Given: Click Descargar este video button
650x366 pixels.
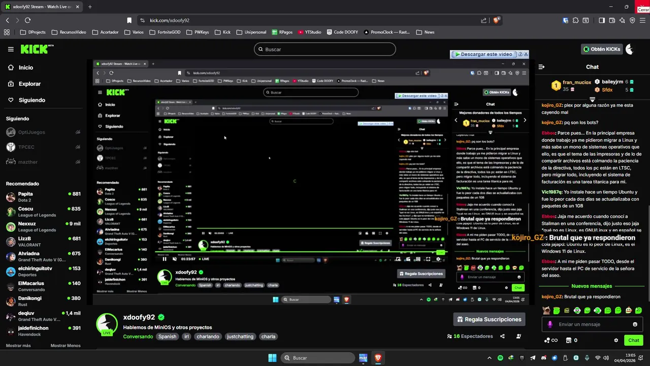Looking at the screenshot, I should (483, 54).
